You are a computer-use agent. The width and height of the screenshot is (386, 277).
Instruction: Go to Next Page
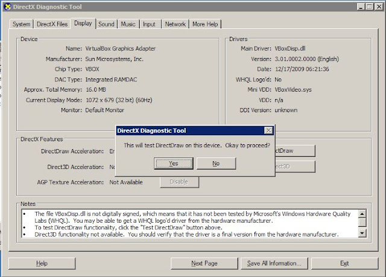point(204,264)
